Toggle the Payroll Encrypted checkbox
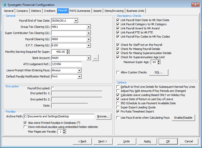Image resolution: width=202 pixels, height=148 pixels. tap(53, 88)
